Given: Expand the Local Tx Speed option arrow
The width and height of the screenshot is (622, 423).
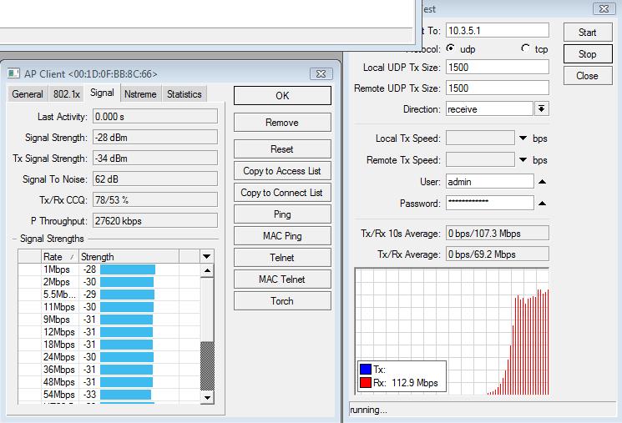Looking at the screenshot, I should (x=523, y=138).
